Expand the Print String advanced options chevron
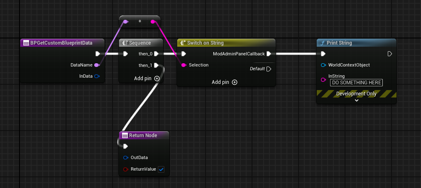This screenshot has width=421, height=188. (x=356, y=100)
